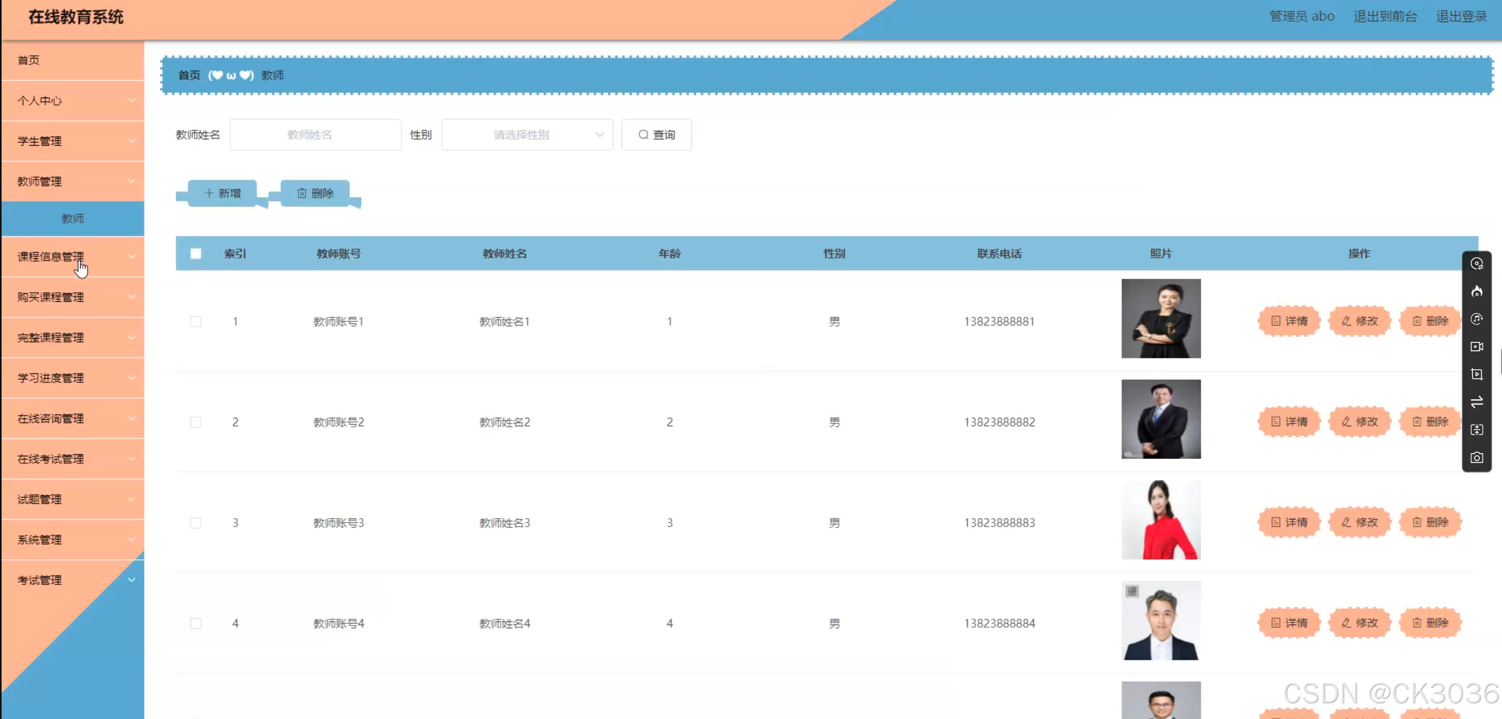The image size is (1502, 719).
Task: Check the checkbox for row 教师账号1
Action: (196, 321)
